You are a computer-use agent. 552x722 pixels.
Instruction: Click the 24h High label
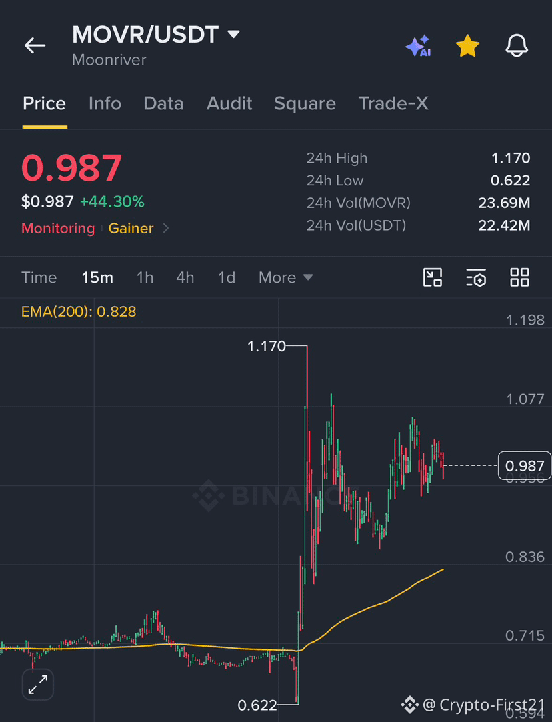click(x=337, y=159)
